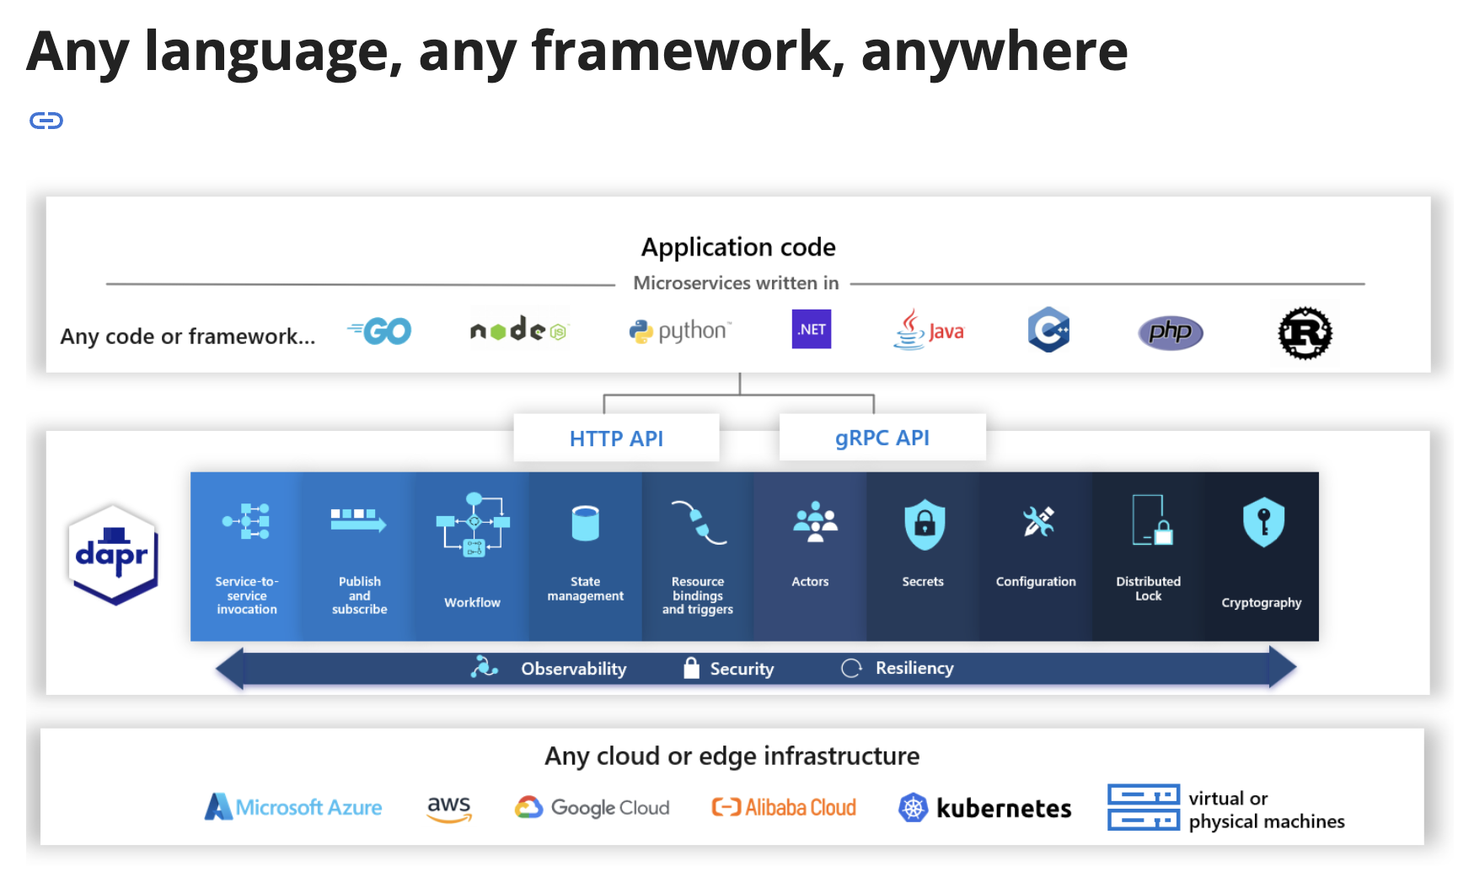The width and height of the screenshot is (1458, 872).
Task: Click the AWS logo
Action: (449, 809)
